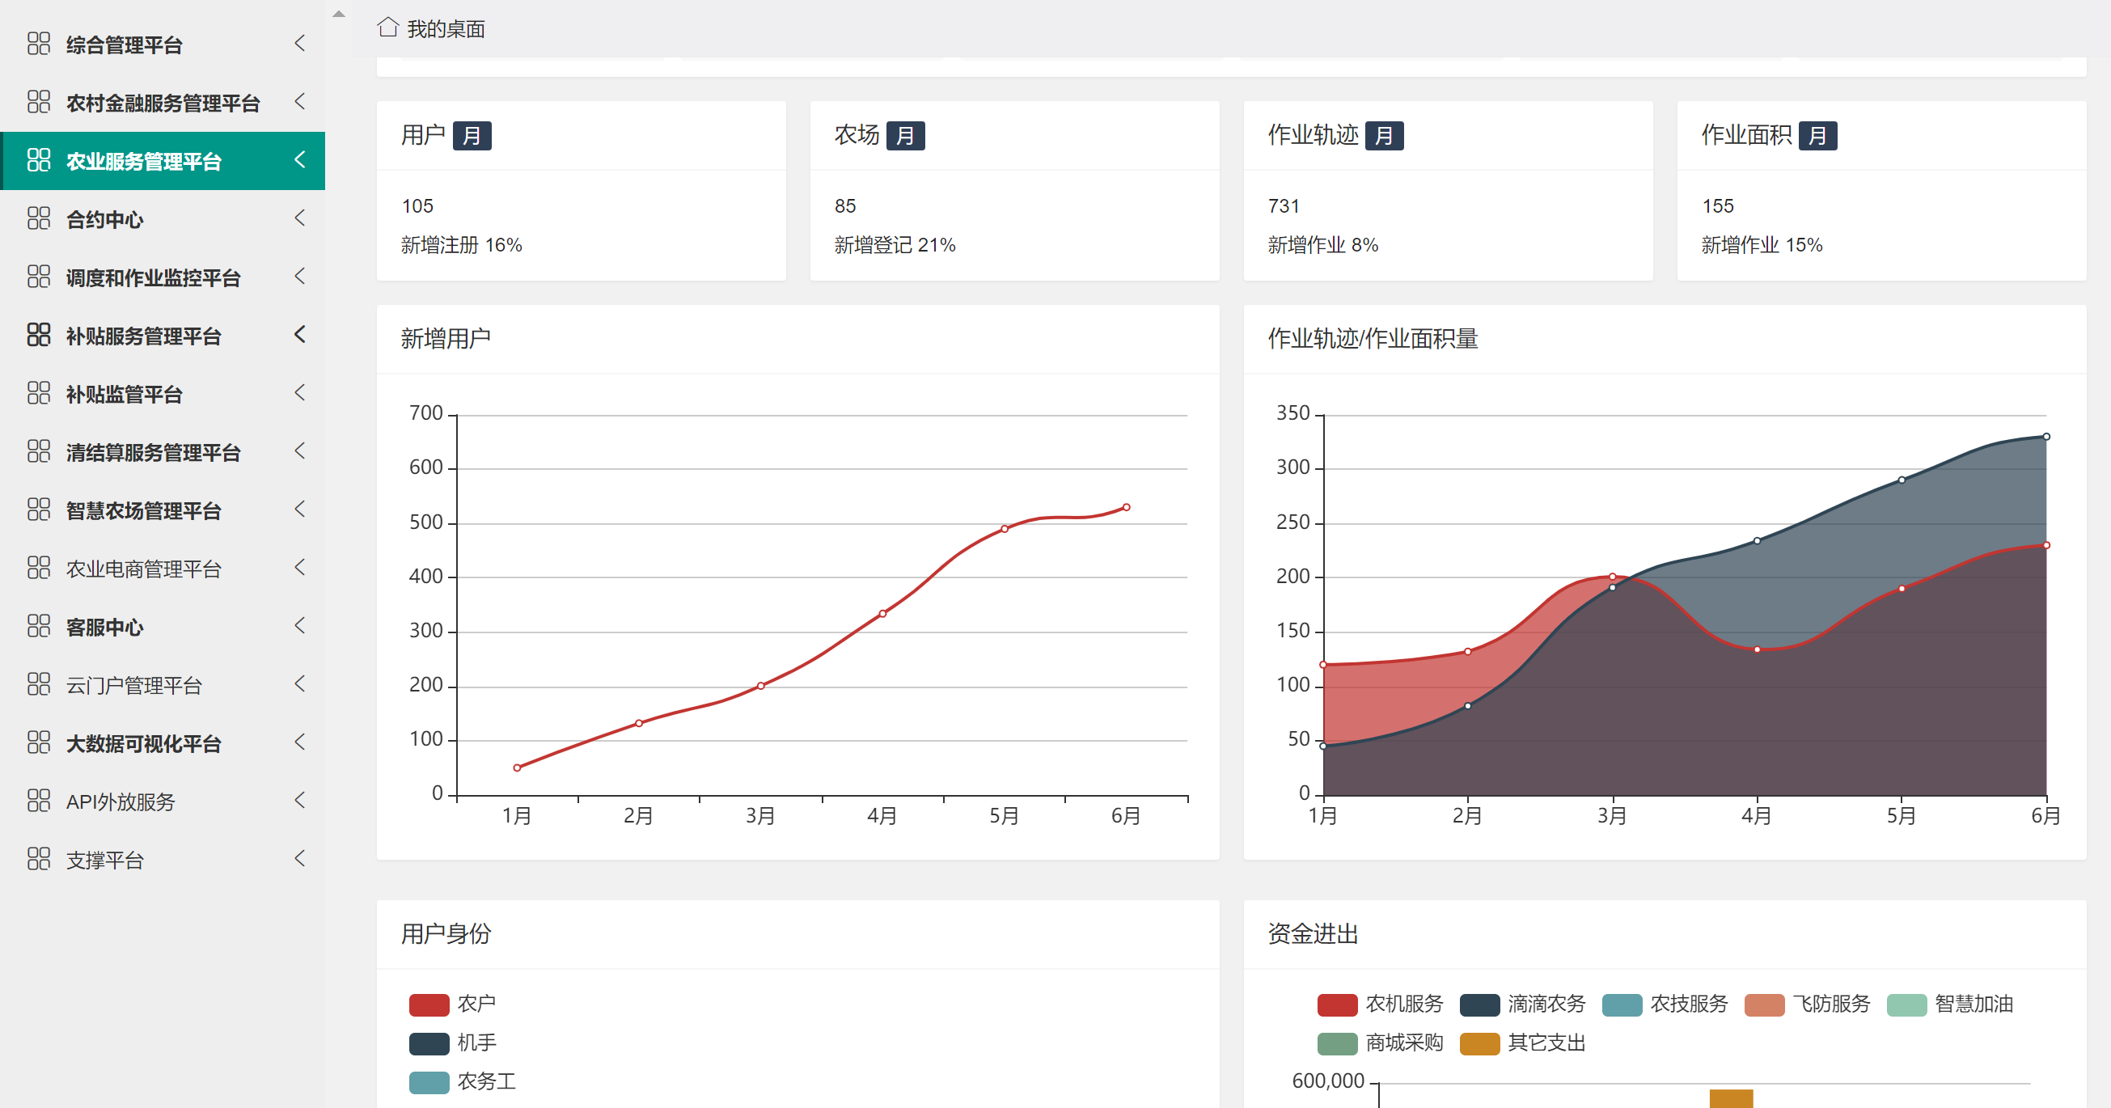Click the sidebar scroll-up arrow
This screenshot has width=2111, height=1108.
click(338, 13)
